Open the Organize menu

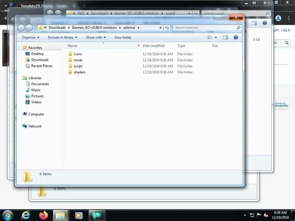31,37
